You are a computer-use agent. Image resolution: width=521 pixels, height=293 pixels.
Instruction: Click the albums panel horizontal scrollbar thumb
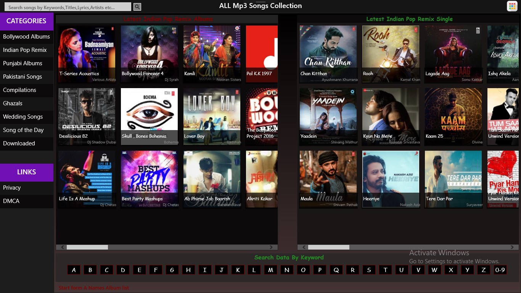[x=87, y=247]
